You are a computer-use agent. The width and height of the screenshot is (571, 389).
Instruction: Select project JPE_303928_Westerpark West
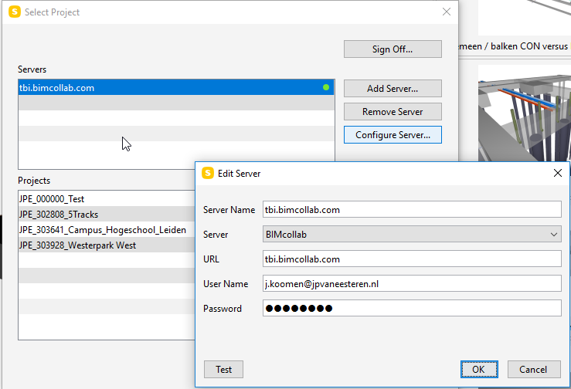pos(107,245)
